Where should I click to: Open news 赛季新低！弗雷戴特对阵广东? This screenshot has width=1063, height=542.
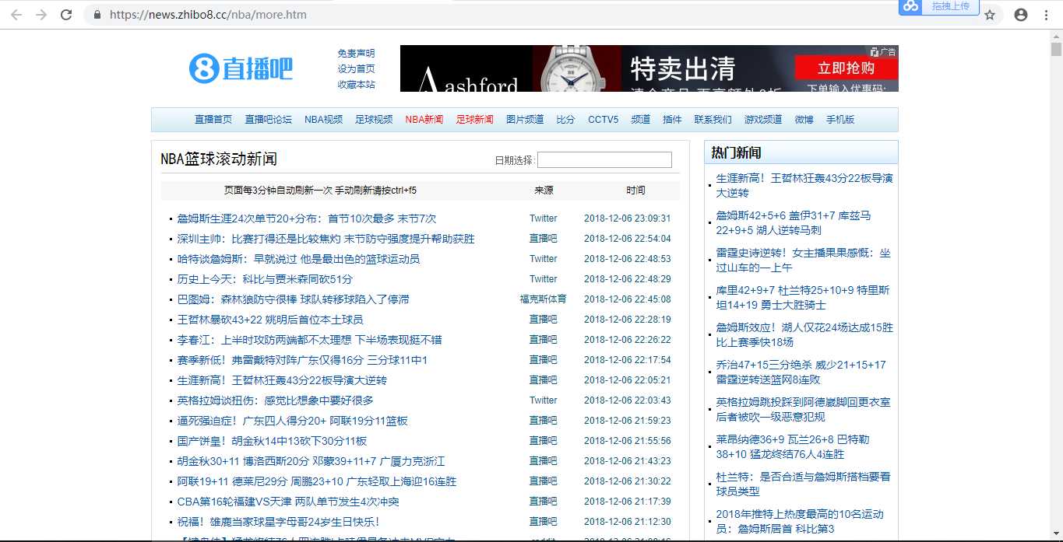click(x=302, y=360)
